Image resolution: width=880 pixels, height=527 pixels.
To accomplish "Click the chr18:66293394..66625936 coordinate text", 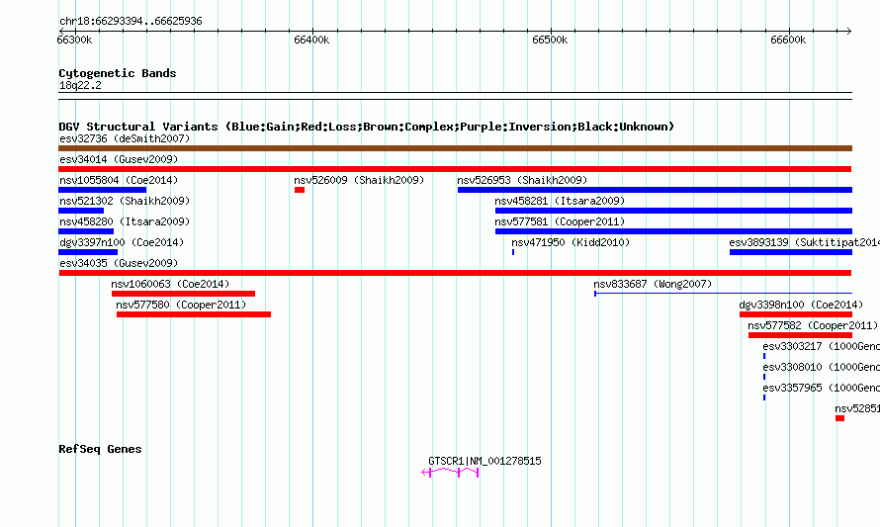I will click(x=131, y=21).
